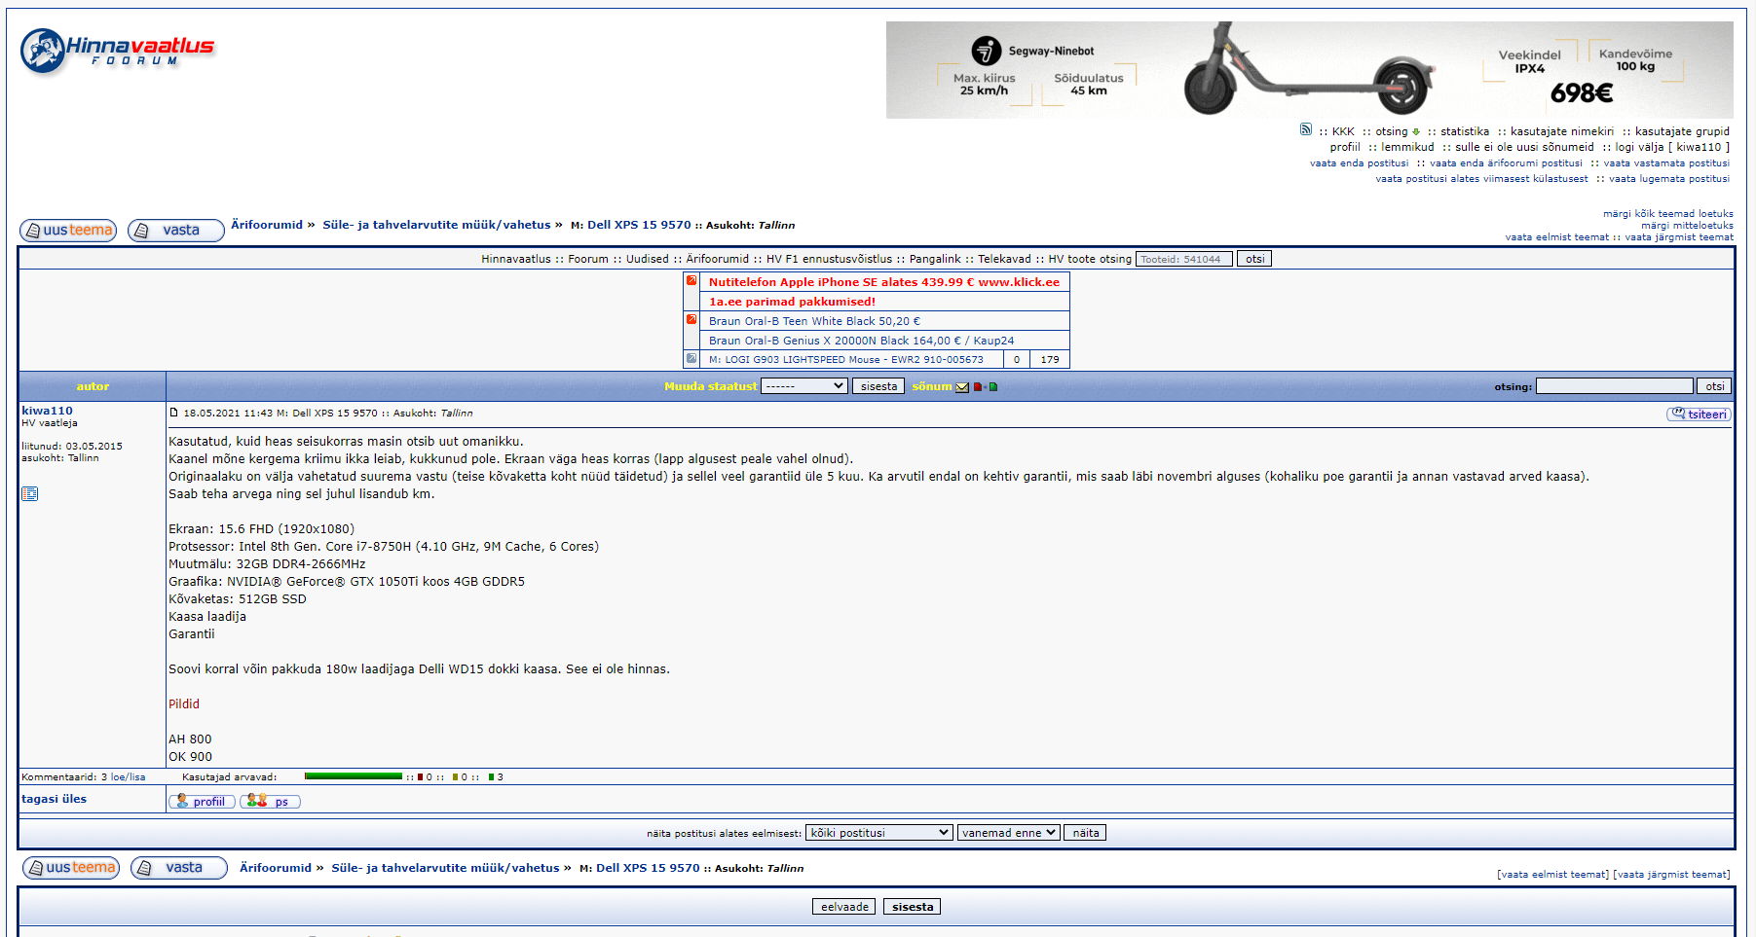Click top 'Süle- ja tahvelarvutite müük/vahetus' breadcrumb

pyautogui.click(x=436, y=225)
